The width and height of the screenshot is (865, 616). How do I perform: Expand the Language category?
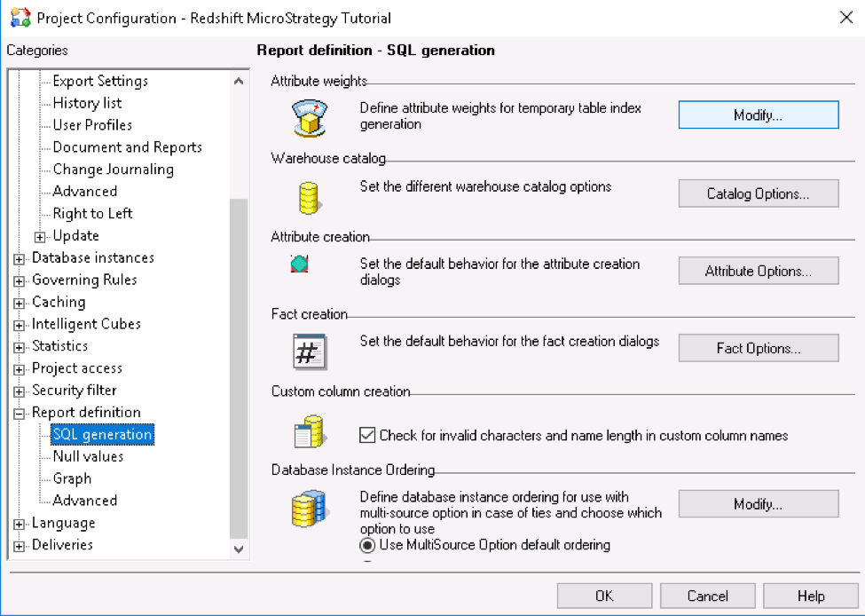[20, 523]
